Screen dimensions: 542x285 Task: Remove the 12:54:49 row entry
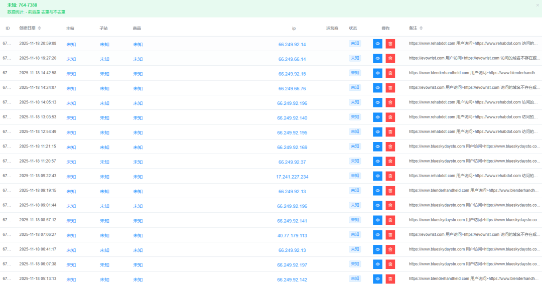point(390,132)
